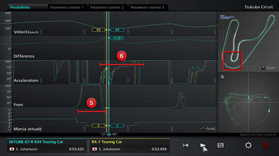Click the R1 cursor marker

115,134
